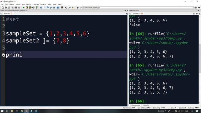Open Chrome from the taskbar
Image resolution: width=201 pixels, height=113 pixels.
click(x=22, y=111)
